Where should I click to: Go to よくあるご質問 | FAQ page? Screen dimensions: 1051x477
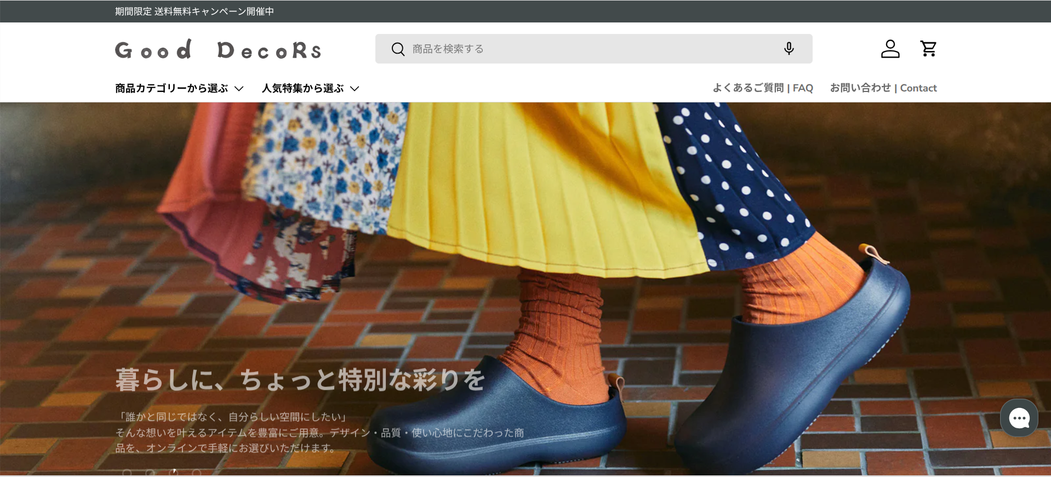point(762,88)
